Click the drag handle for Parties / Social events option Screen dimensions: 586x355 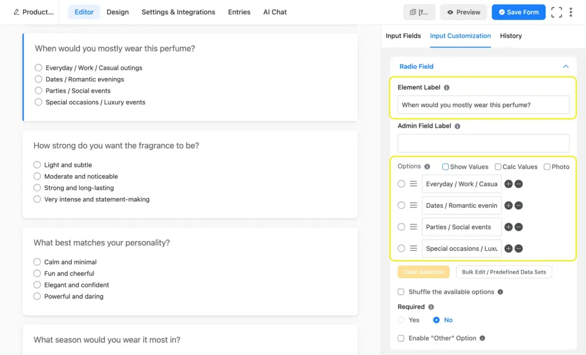coord(413,227)
